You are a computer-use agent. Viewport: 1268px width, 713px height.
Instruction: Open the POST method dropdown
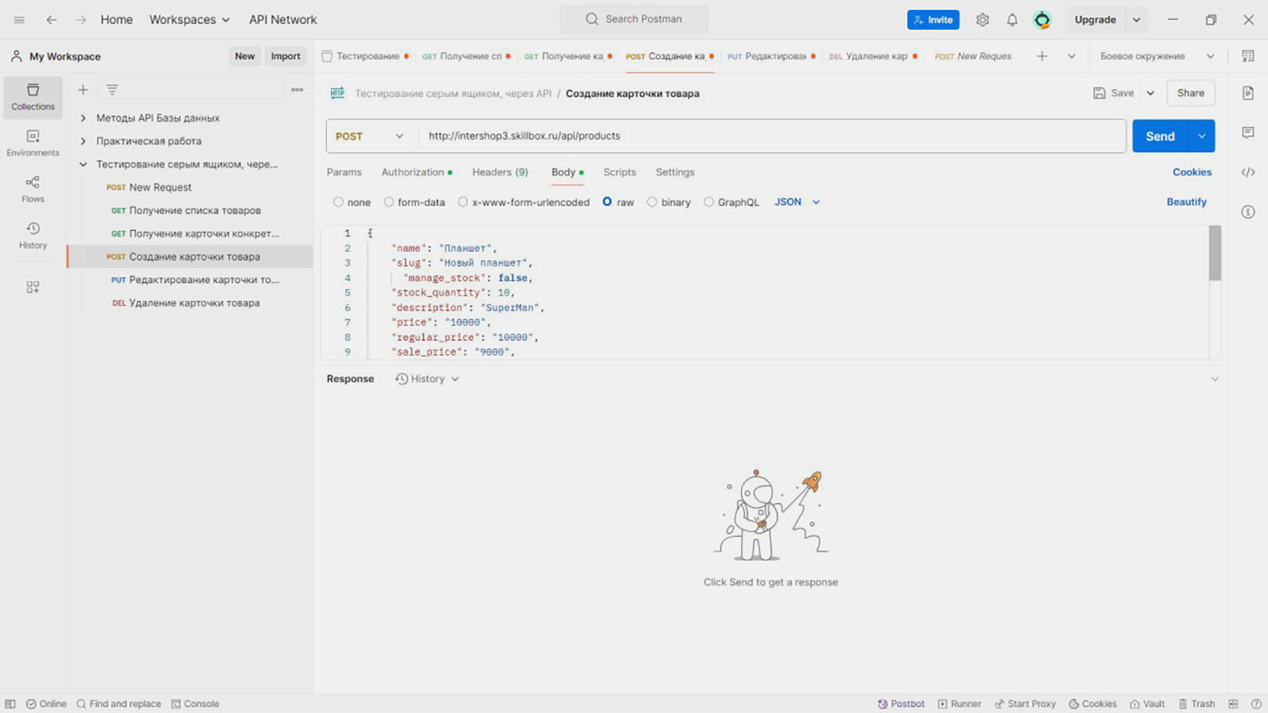tap(370, 136)
